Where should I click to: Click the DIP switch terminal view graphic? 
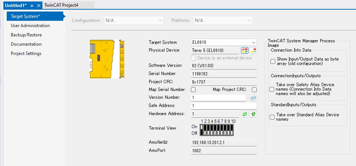point(217,130)
